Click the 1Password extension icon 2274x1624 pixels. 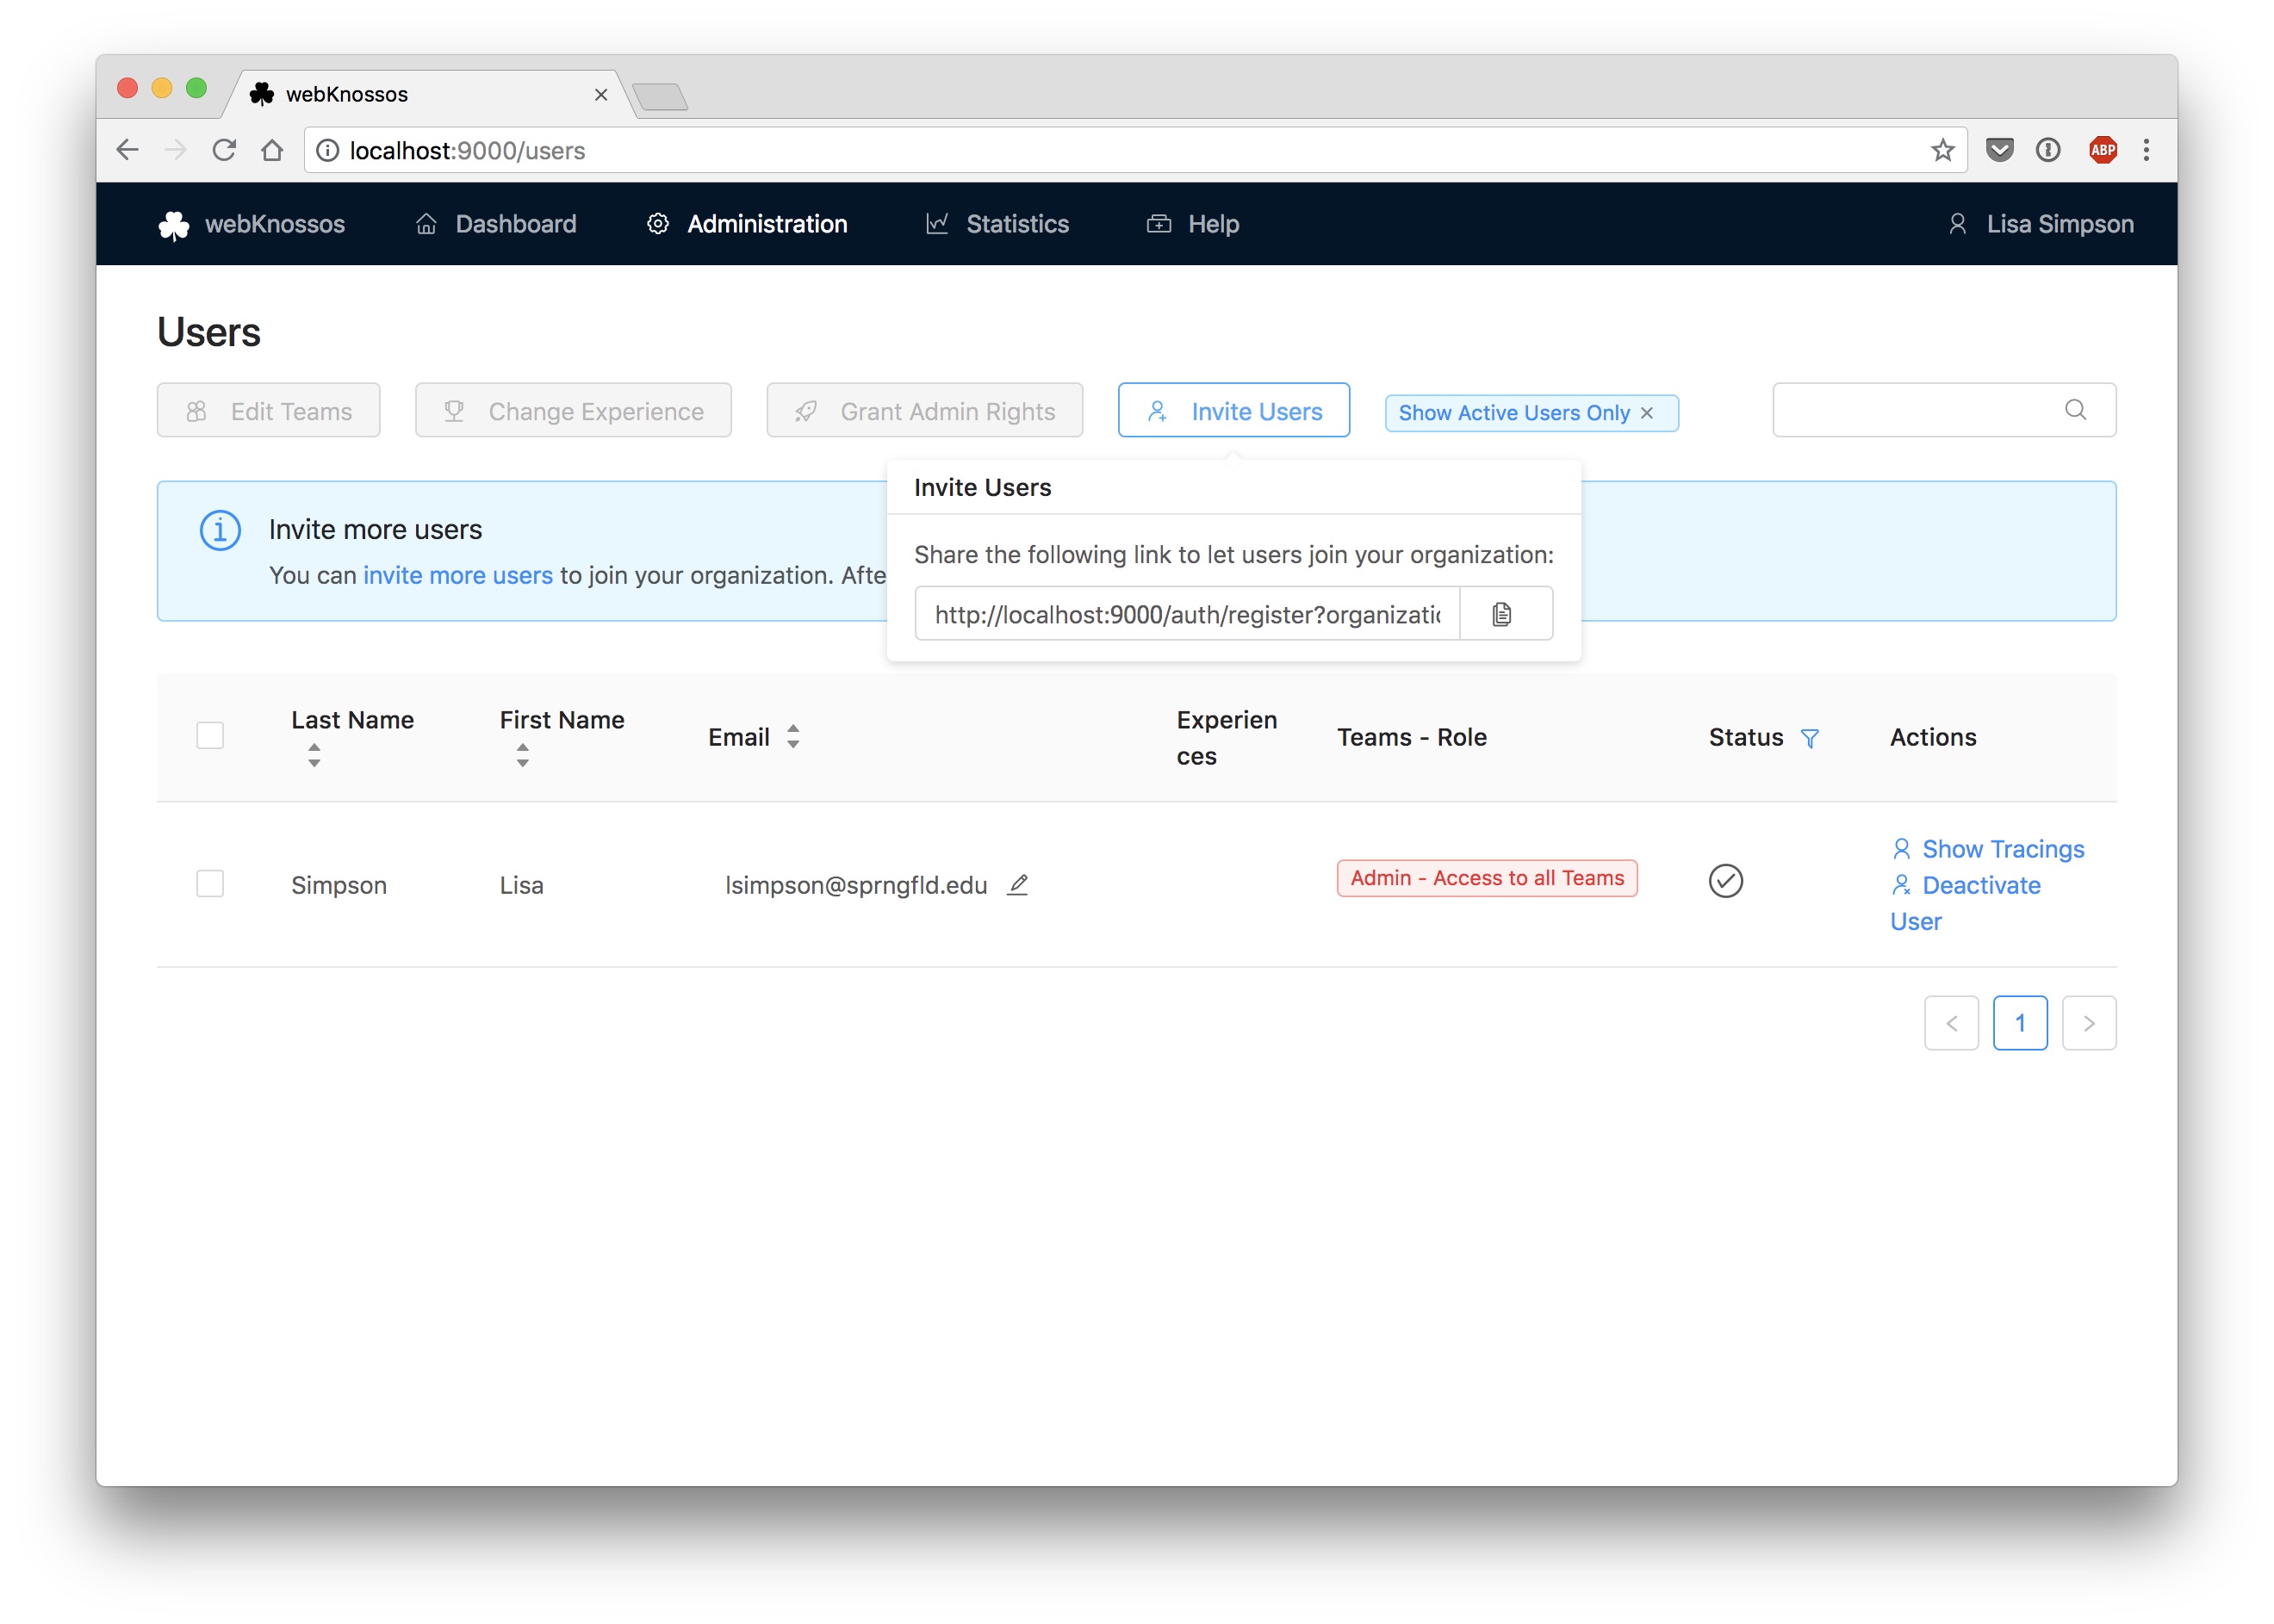2048,150
